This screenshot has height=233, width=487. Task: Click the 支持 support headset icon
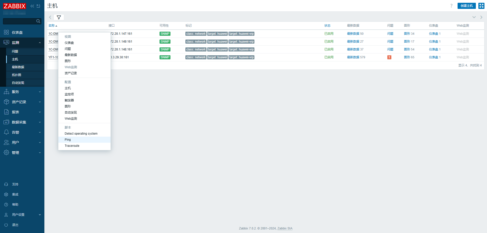pos(6,184)
